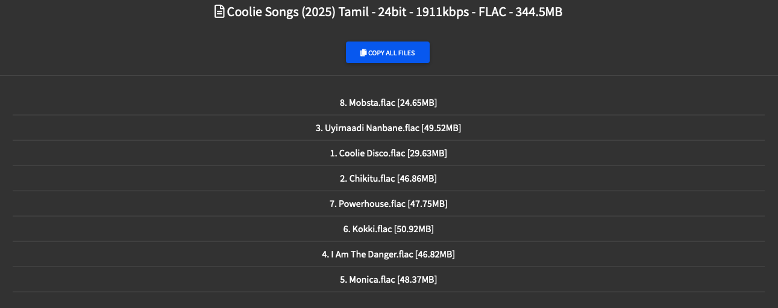
Task: Open 3. Uyirnaadi Nanbane.flac file entry
Action: tap(388, 128)
